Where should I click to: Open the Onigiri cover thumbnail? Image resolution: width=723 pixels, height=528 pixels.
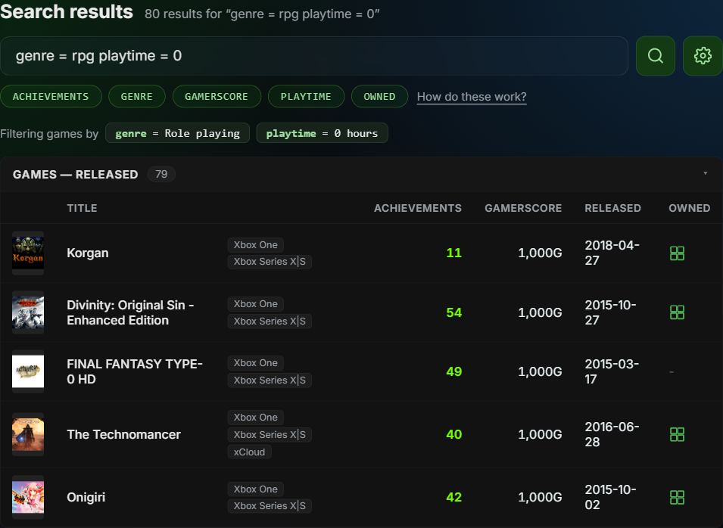click(x=28, y=497)
